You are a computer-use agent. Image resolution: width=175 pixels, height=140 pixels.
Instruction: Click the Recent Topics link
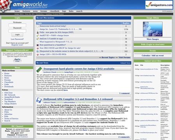point(108,58)
